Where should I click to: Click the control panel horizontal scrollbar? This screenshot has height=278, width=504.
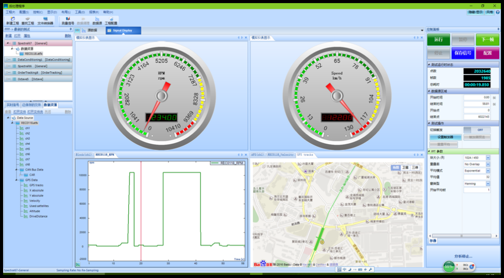[x=462, y=236]
